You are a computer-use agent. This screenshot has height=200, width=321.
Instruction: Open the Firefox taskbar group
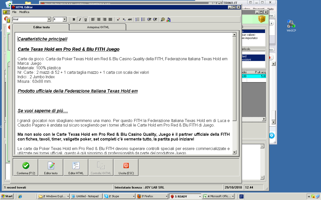(152, 196)
